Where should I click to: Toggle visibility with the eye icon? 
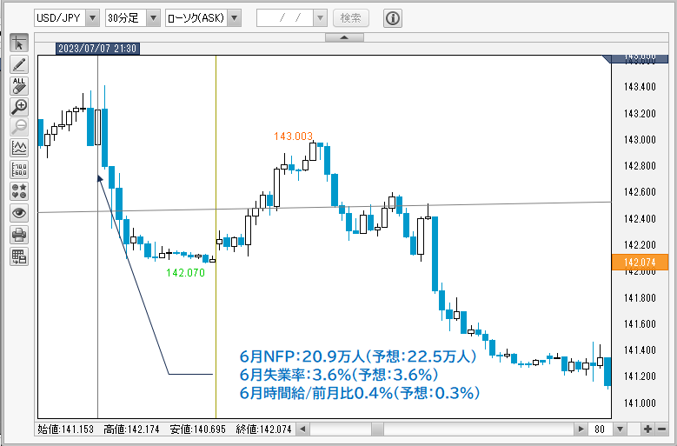pos(19,213)
